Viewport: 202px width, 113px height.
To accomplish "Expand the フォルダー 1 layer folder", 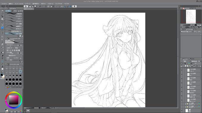I will pyautogui.click(x=186, y=107).
